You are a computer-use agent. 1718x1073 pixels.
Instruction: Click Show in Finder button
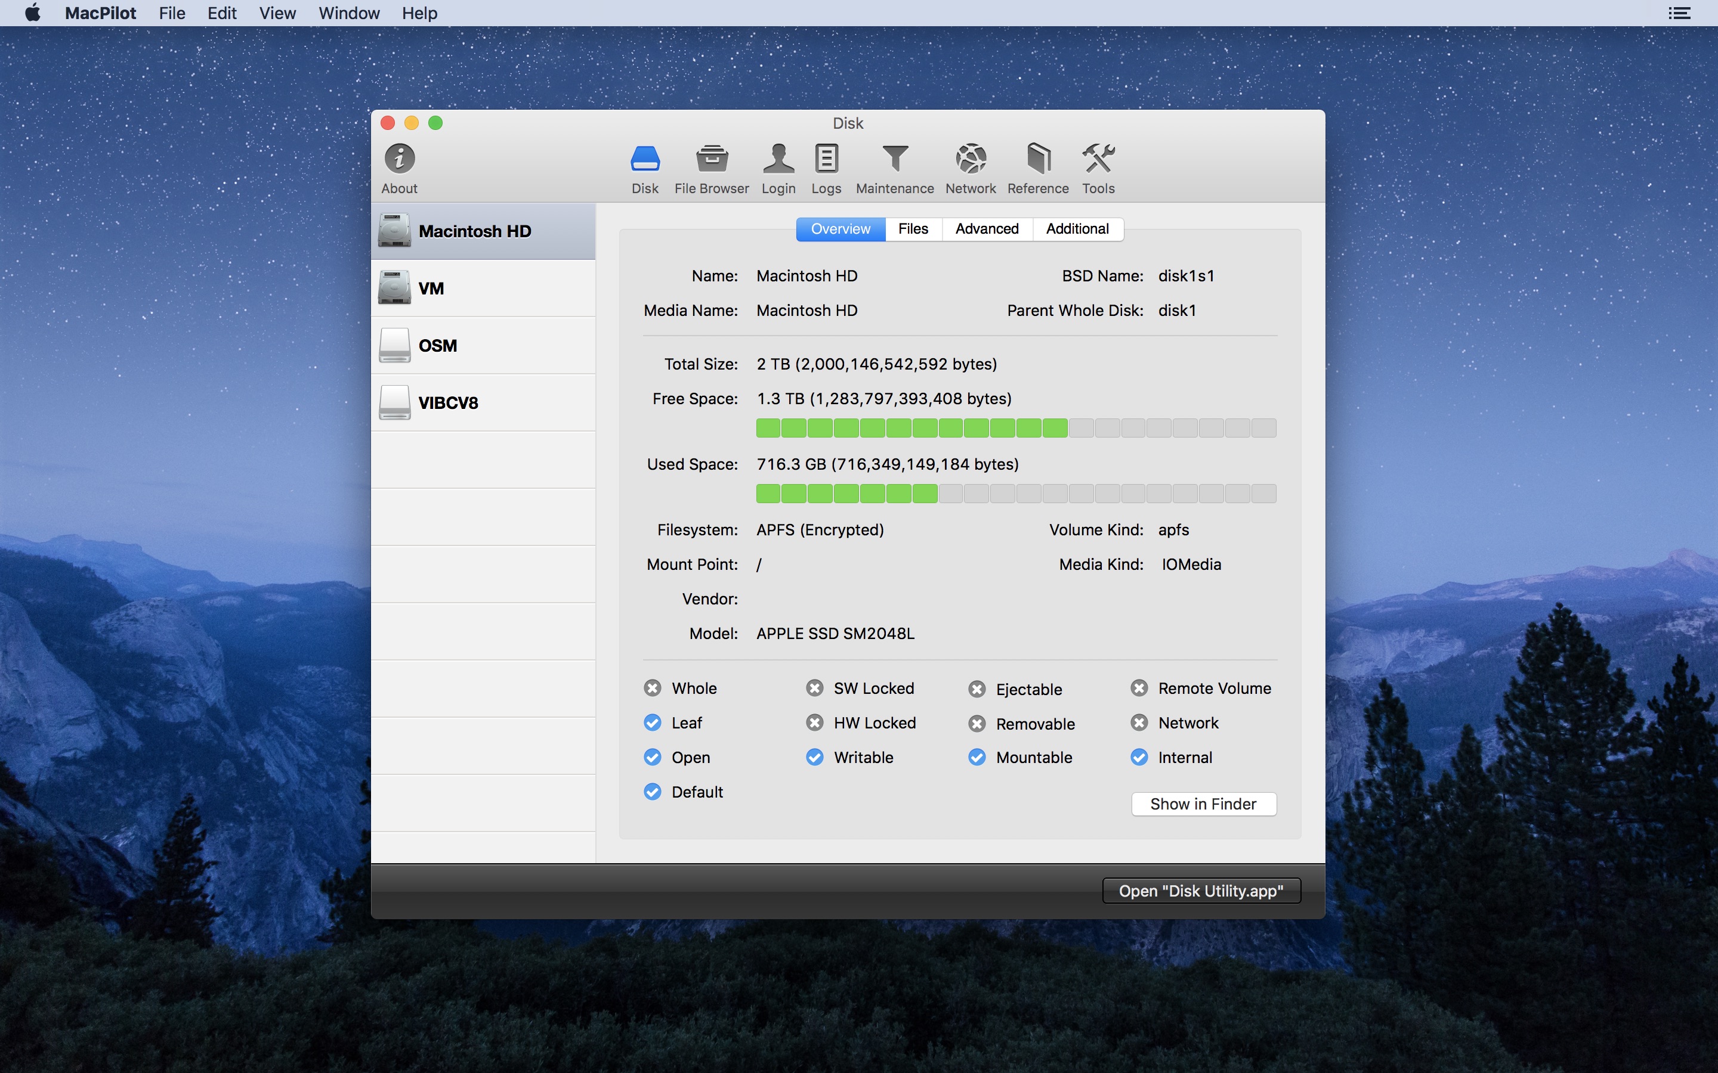click(x=1203, y=804)
